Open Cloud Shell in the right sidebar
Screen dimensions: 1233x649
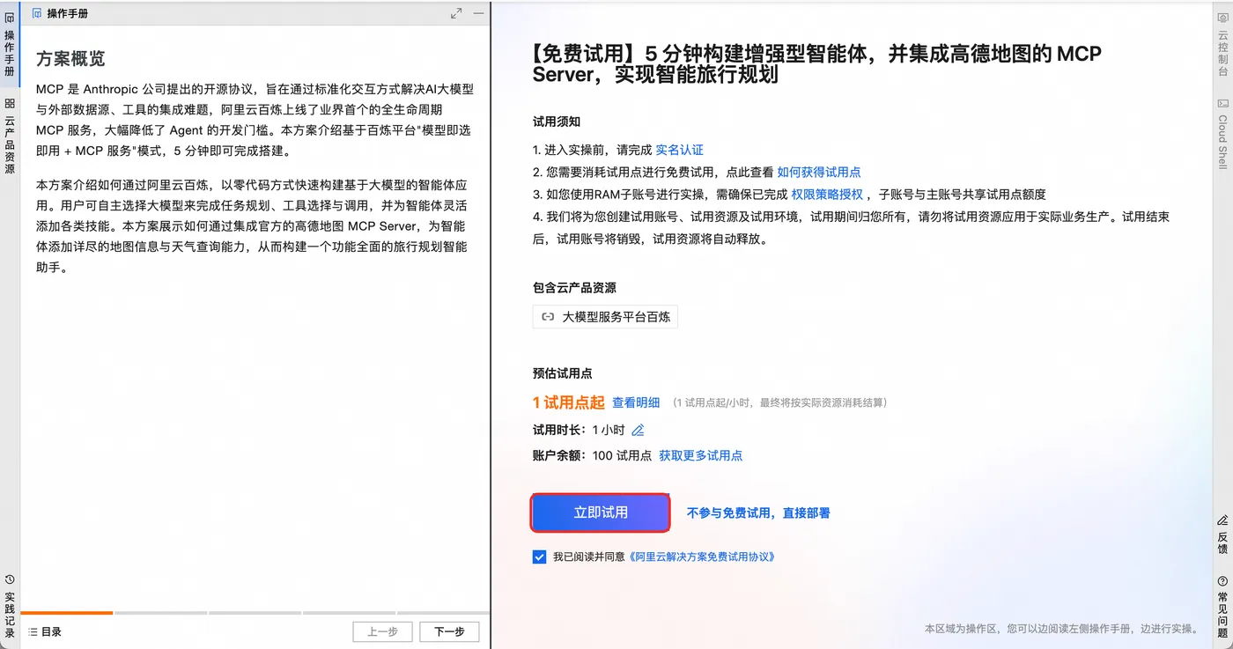(x=1222, y=133)
